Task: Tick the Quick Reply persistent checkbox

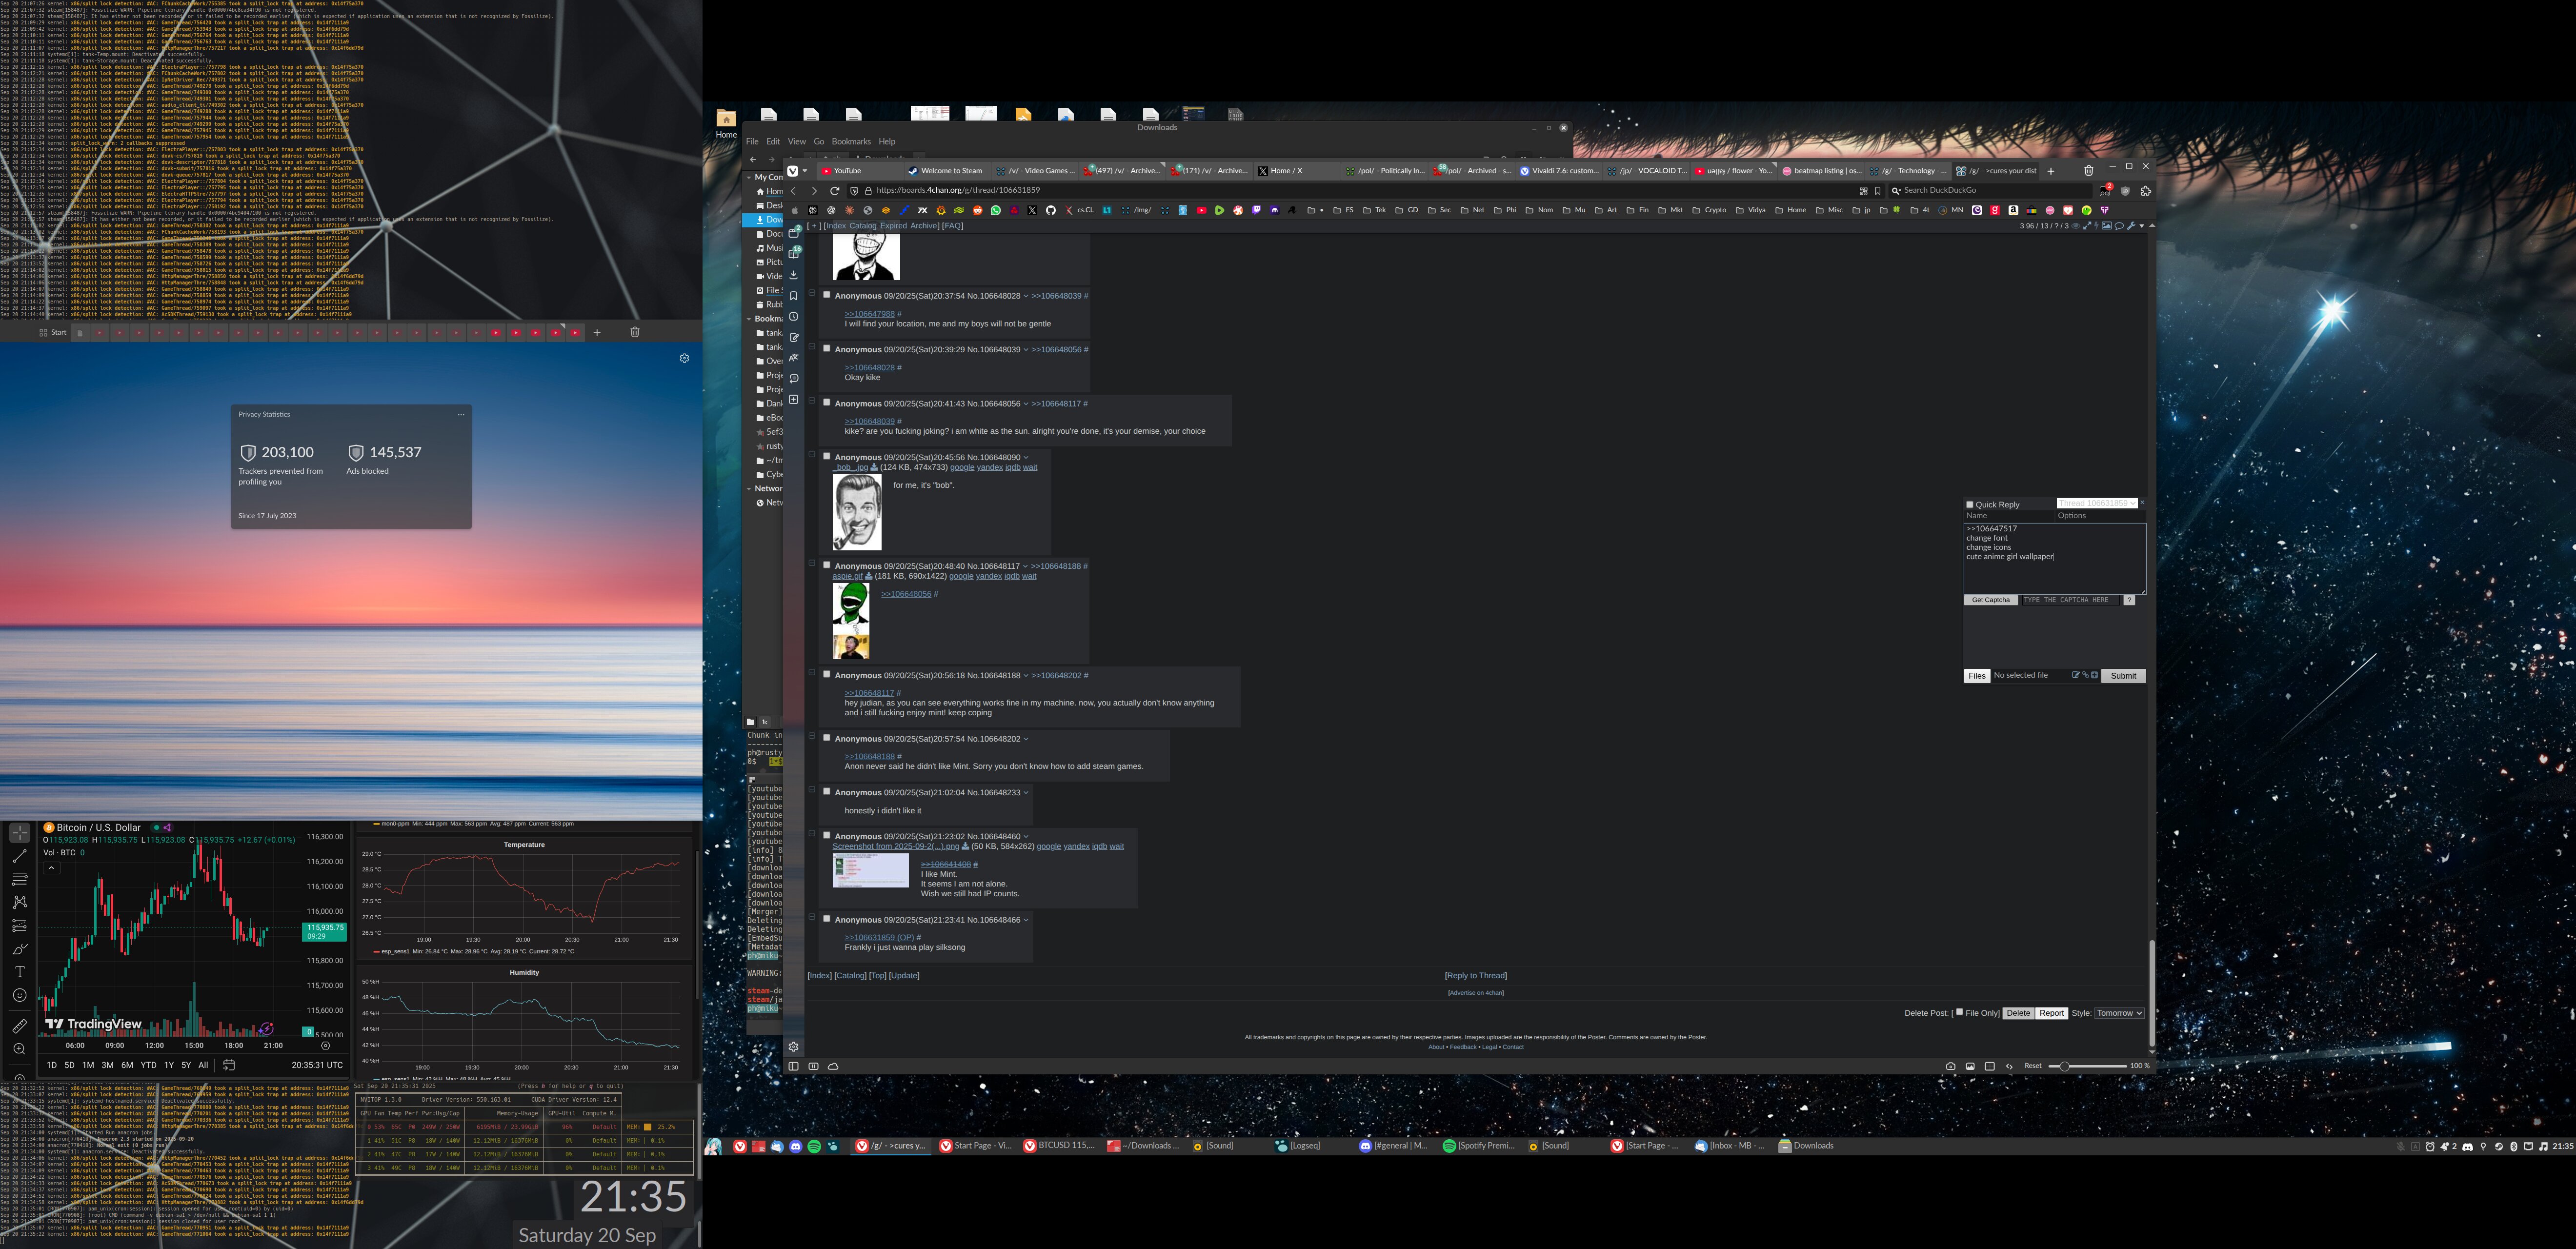Action: click(1970, 505)
